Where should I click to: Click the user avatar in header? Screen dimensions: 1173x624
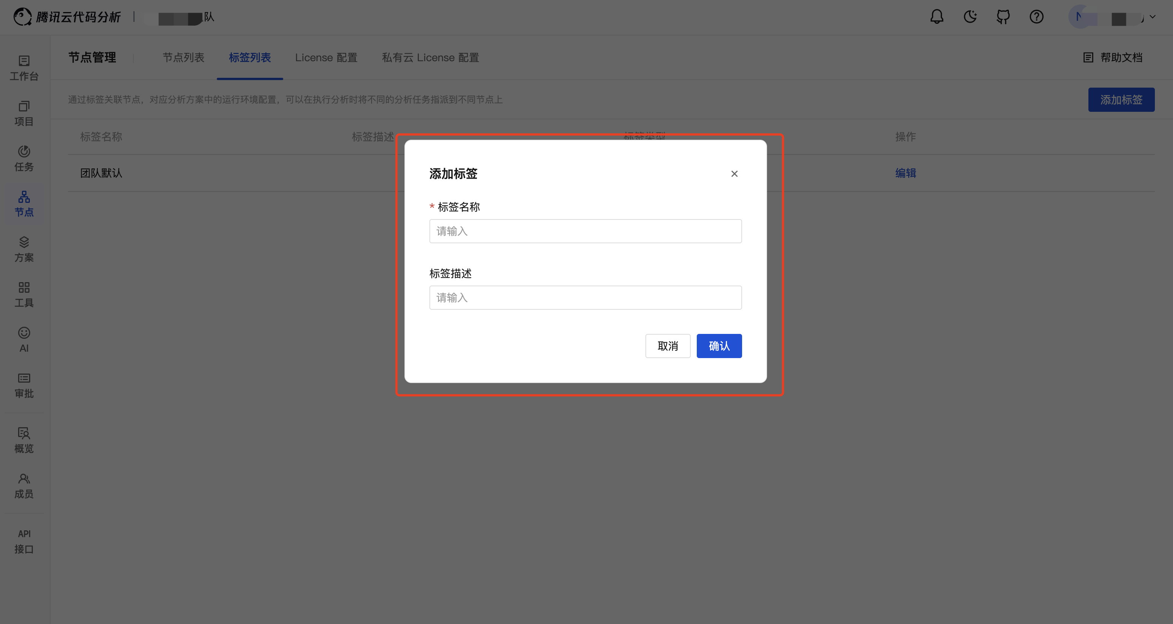(1080, 17)
